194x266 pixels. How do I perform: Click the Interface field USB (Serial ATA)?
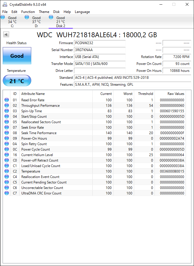(x=100, y=57)
